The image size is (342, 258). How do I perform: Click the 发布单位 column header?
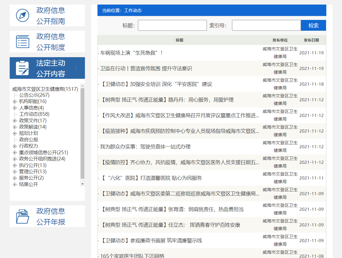pyautogui.click(x=280, y=40)
